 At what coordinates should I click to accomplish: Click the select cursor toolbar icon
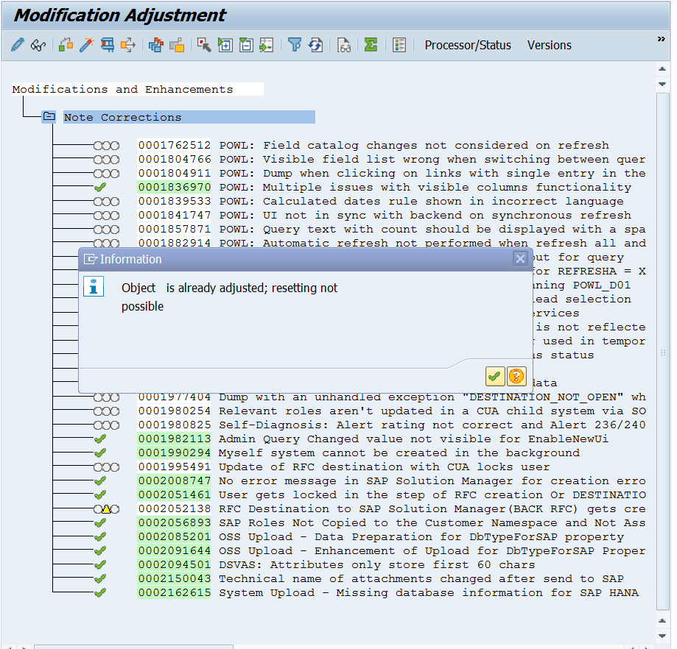pos(204,45)
